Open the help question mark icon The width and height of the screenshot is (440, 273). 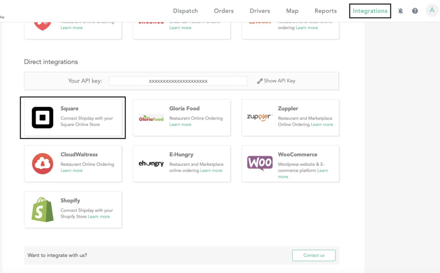tap(415, 11)
